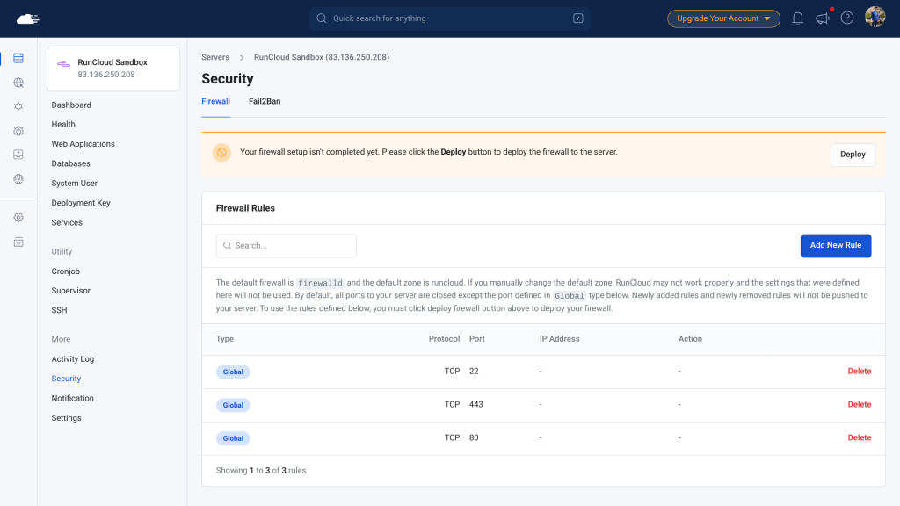
Task: Select Security menu item
Action: click(x=66, y=379)
